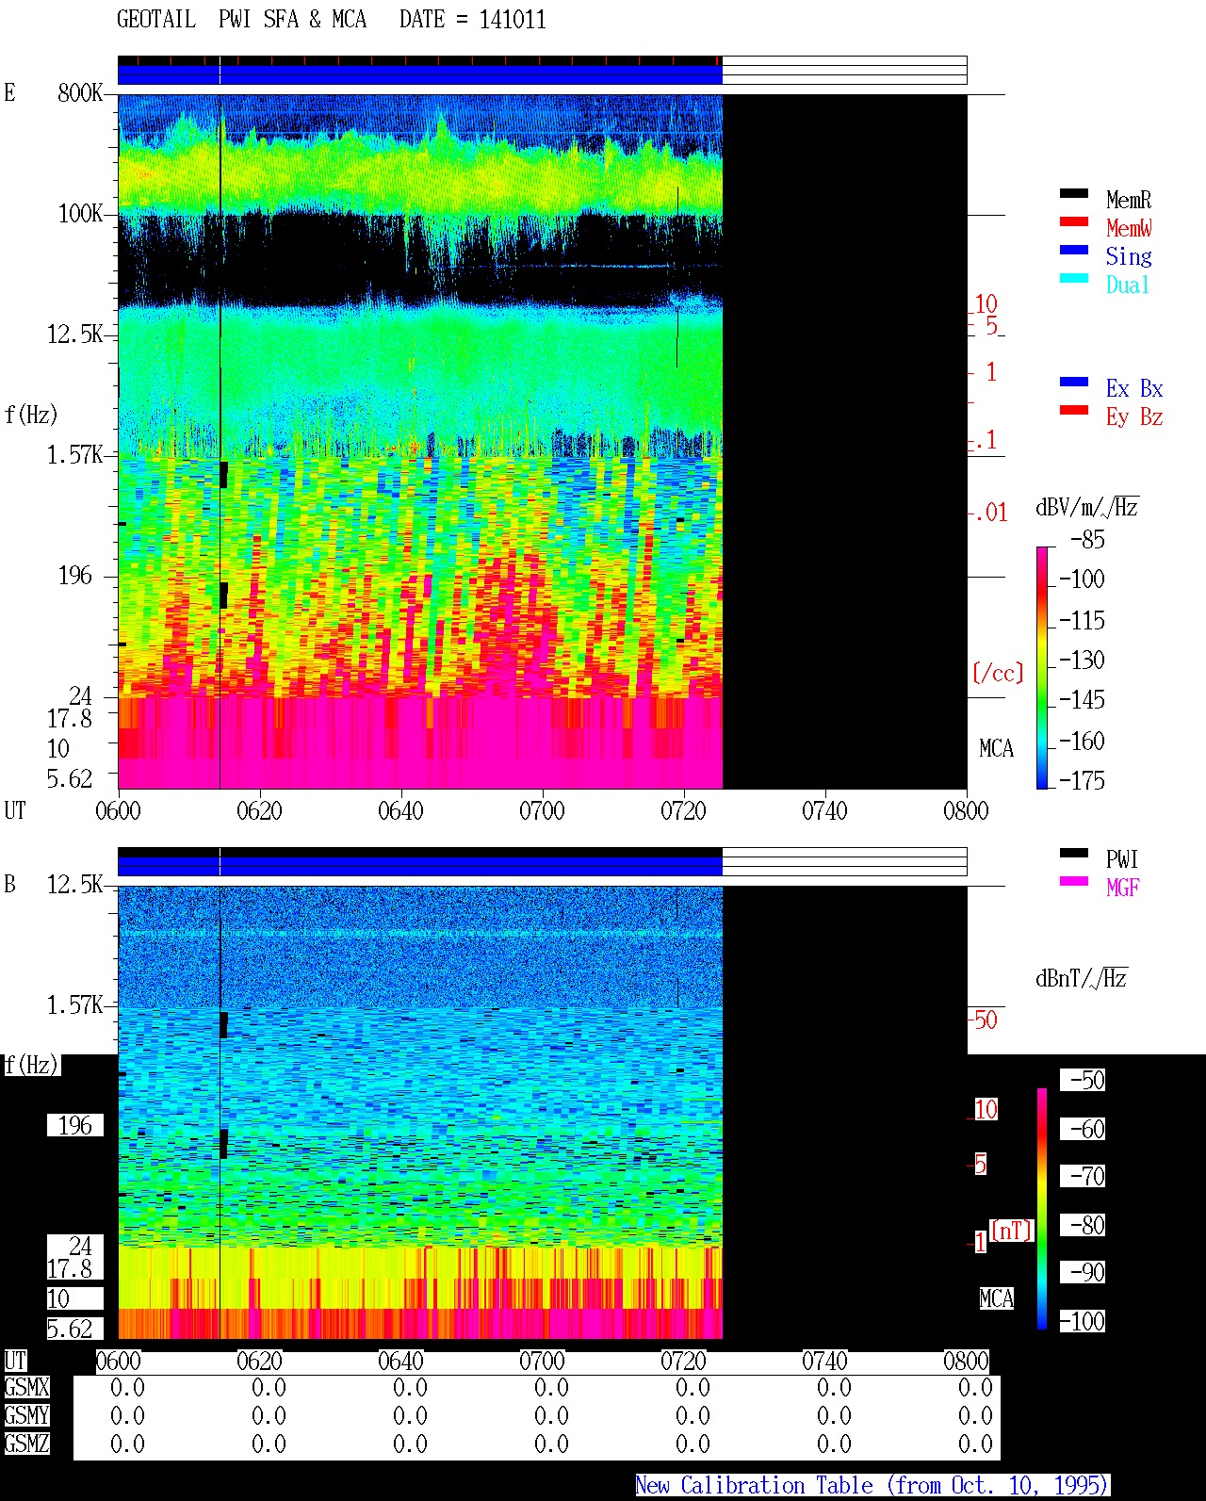Click the "dBV/m/√Hz" unit label

point(1086,507)
